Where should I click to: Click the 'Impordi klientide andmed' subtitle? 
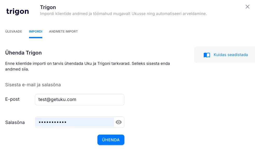coord(123,14)
